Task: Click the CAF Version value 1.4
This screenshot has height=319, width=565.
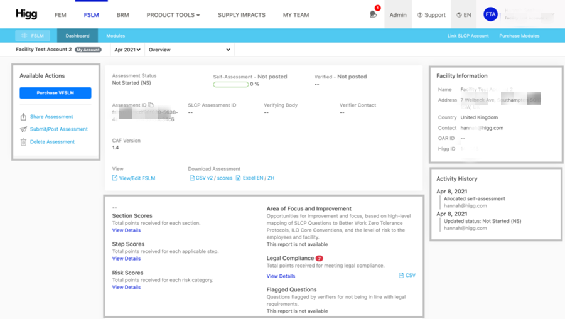Action: click(x=116, y=148)
